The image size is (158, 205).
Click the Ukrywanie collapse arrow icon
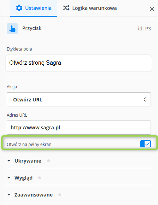click(x=9, y=161)
